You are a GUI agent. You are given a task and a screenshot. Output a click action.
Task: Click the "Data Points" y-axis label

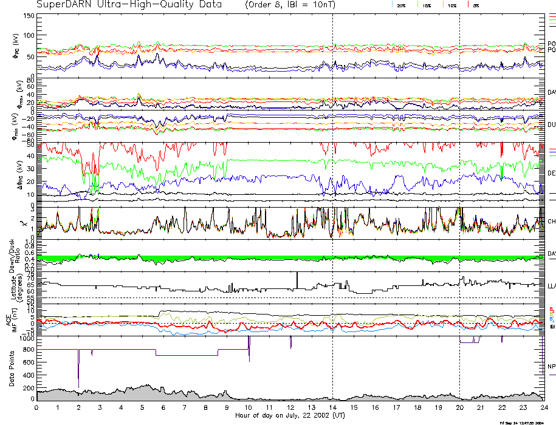point(10,369)
